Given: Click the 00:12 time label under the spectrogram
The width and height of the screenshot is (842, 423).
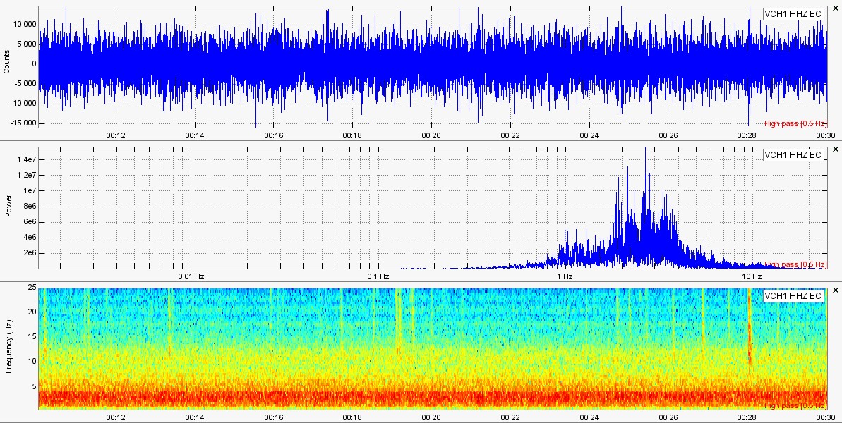Looking at the screenshot, I should pyautogui.click(x=116, y=417).
